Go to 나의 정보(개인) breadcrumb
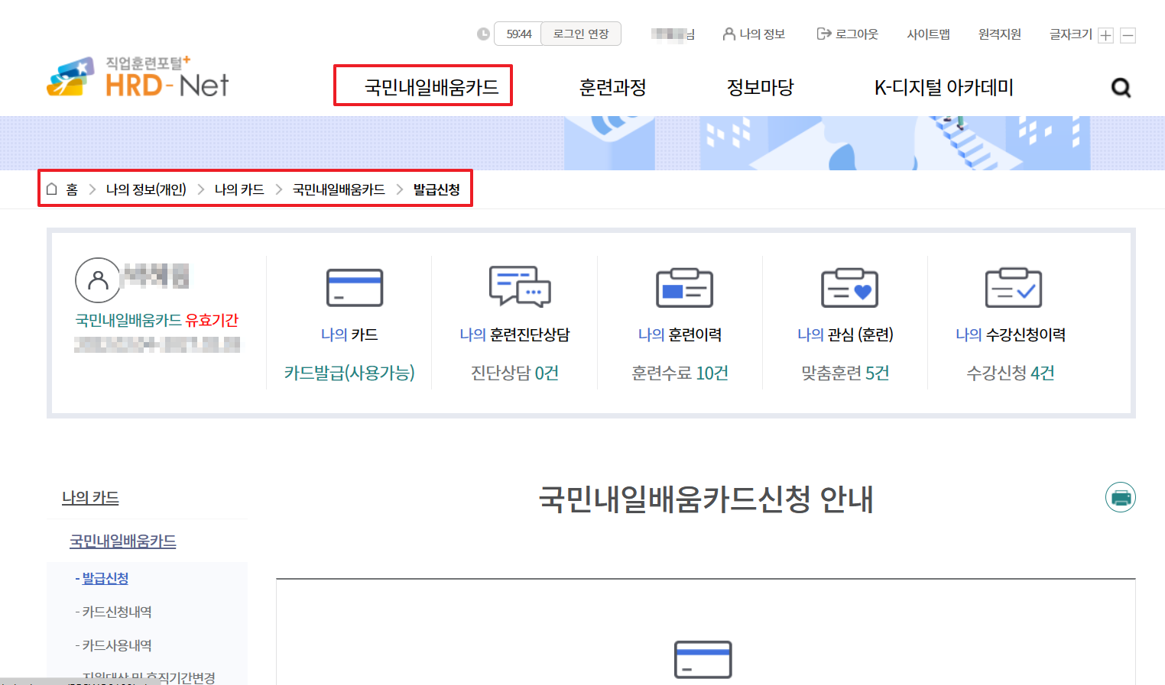The height and width of the screenshot is (685, 1165). tap(146, 189)
